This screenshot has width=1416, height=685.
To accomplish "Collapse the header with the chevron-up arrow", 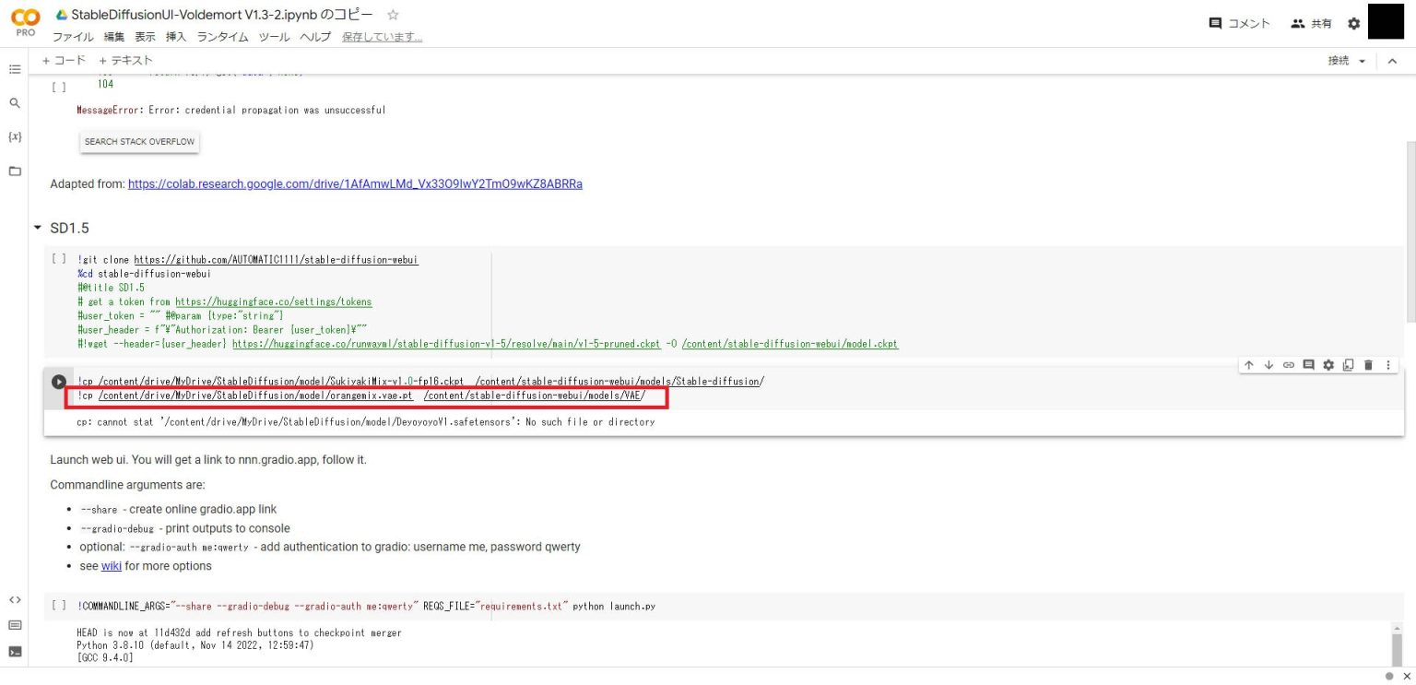I will pos(1392,61).
